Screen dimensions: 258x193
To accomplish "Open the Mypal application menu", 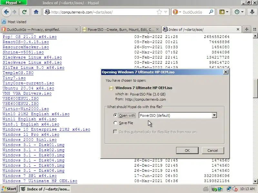I will click(x=14, y=3).
